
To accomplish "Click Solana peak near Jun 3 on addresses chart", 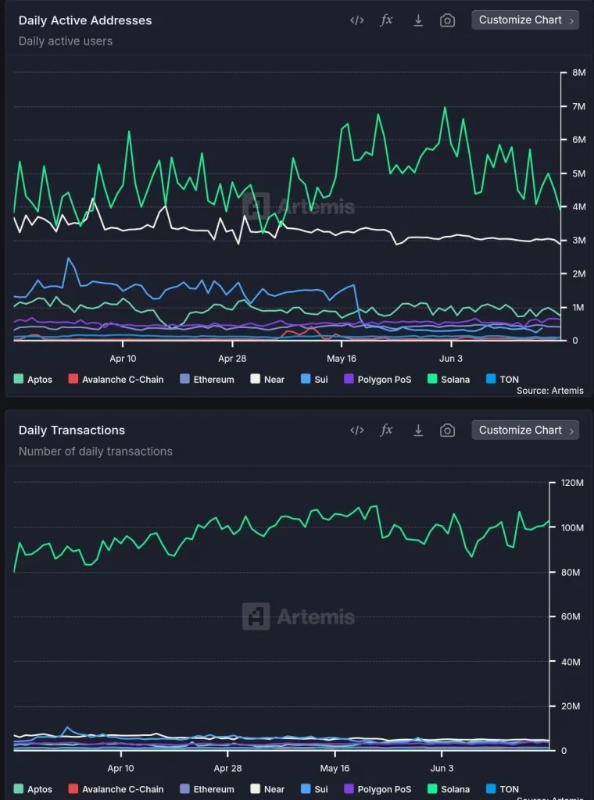I will tap(445, 108).
